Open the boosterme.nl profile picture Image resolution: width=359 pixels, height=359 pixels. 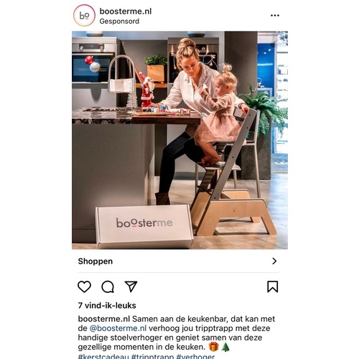(84, 15)
